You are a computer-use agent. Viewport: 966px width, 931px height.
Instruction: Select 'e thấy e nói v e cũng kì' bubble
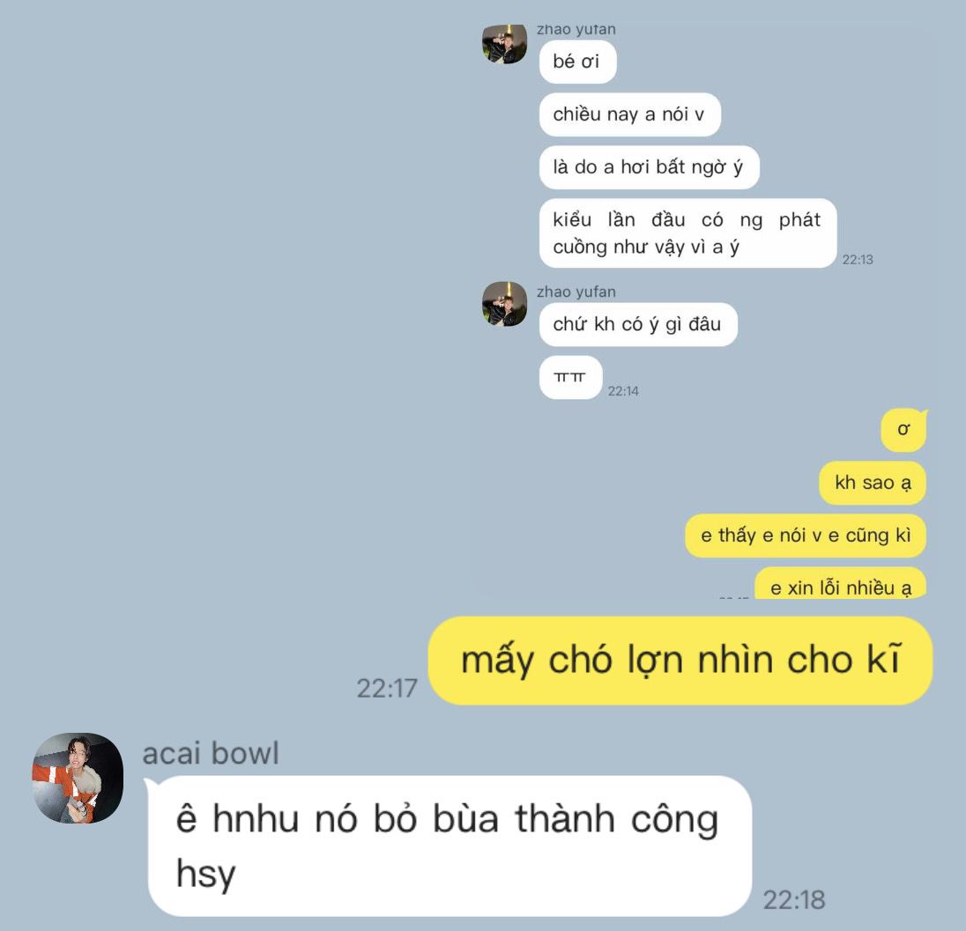pyautogui.click(x=806, y=536)
